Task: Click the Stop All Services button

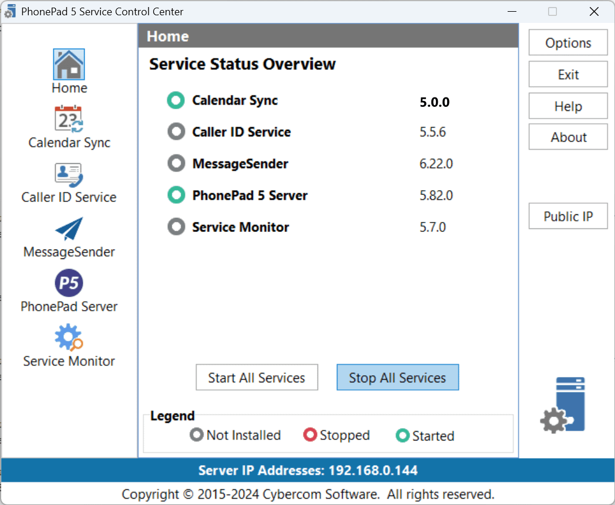Action: point(398,378)
